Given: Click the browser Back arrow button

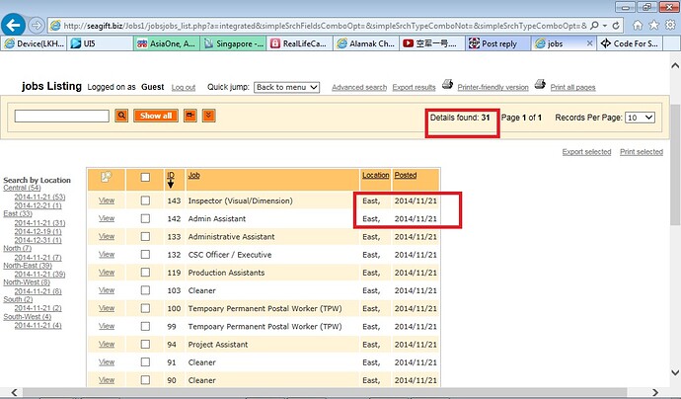Looking at the screenshot, I should [13, 26].
